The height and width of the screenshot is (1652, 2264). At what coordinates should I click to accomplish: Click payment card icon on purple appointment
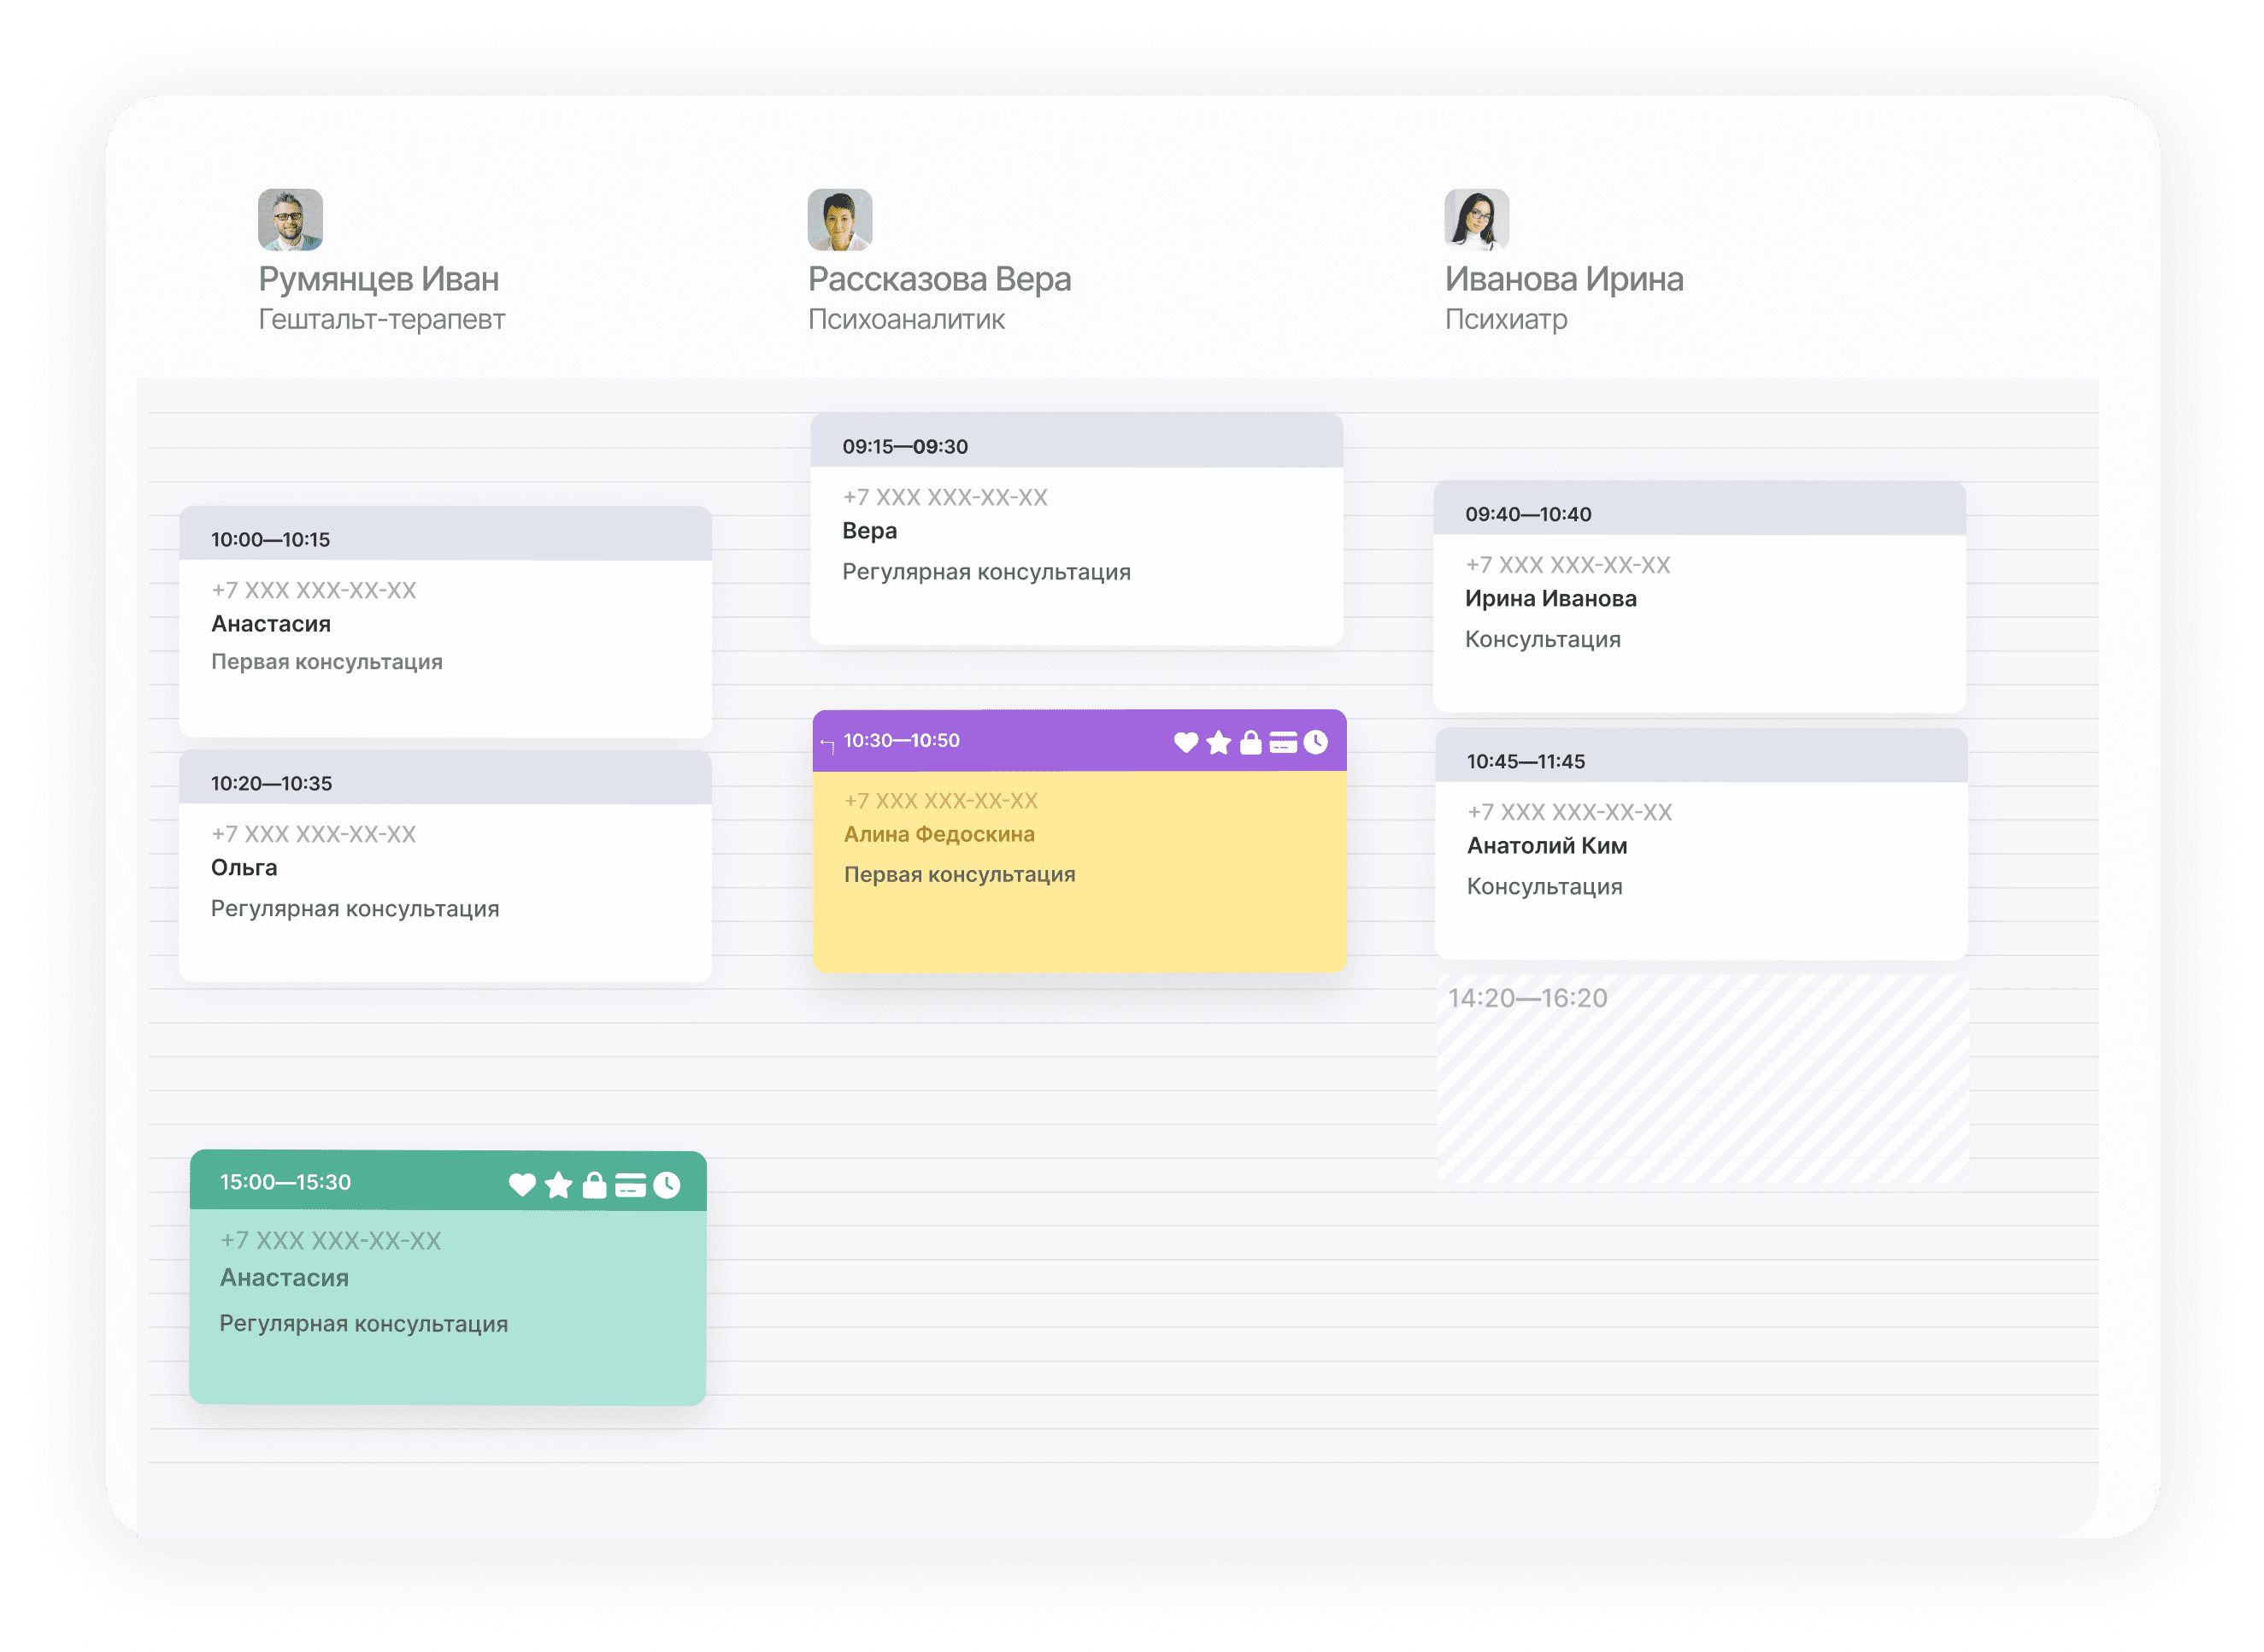coord(1283,742)
